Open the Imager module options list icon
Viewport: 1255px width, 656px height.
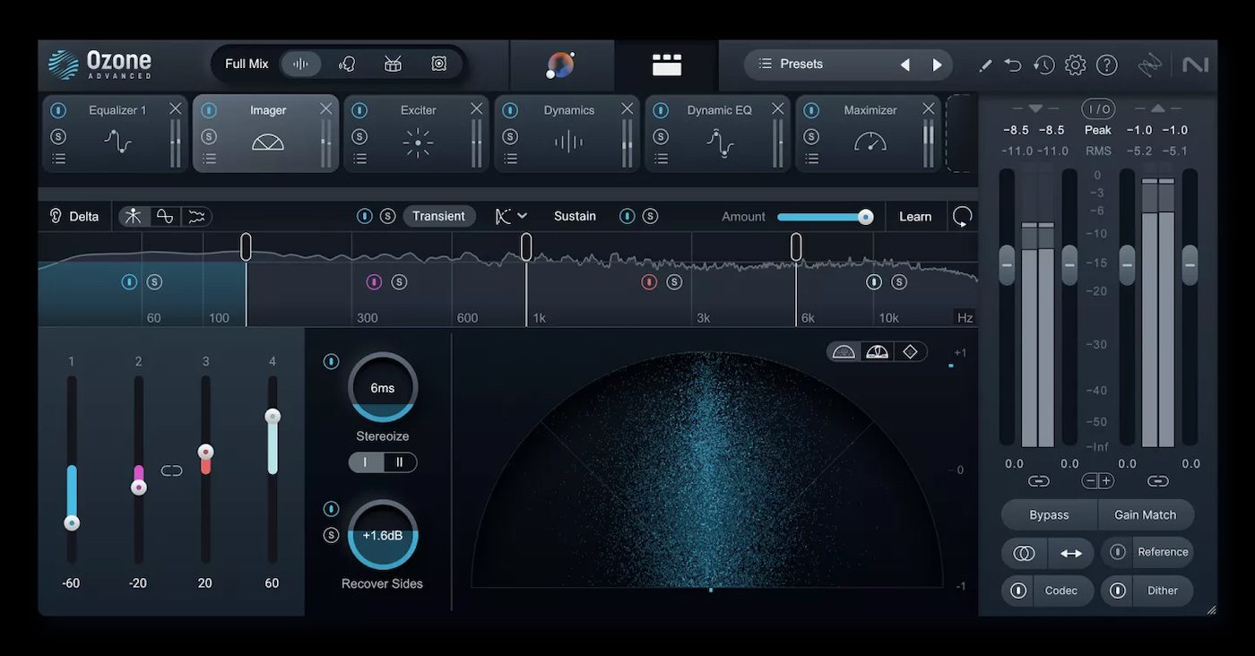tap(209, 159)
